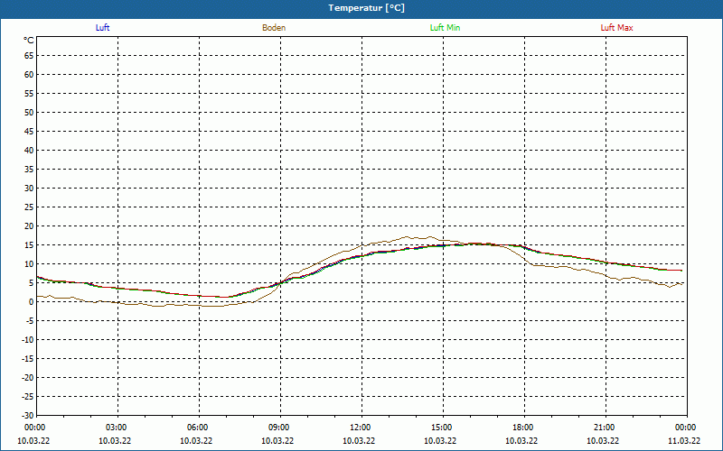Click the 65 value on the temperature axis

[x=29, y=56]
